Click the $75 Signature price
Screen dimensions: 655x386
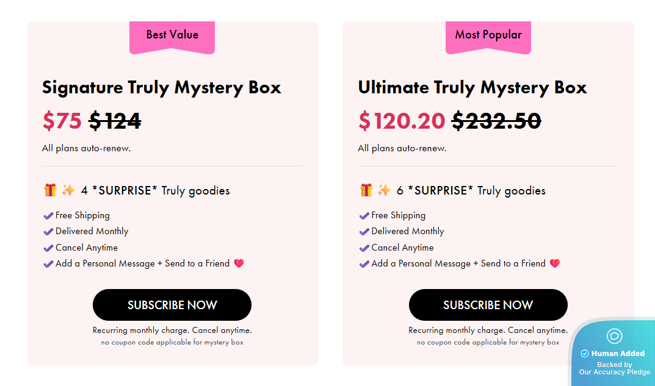pyautogui.click(x=62, y=121)
